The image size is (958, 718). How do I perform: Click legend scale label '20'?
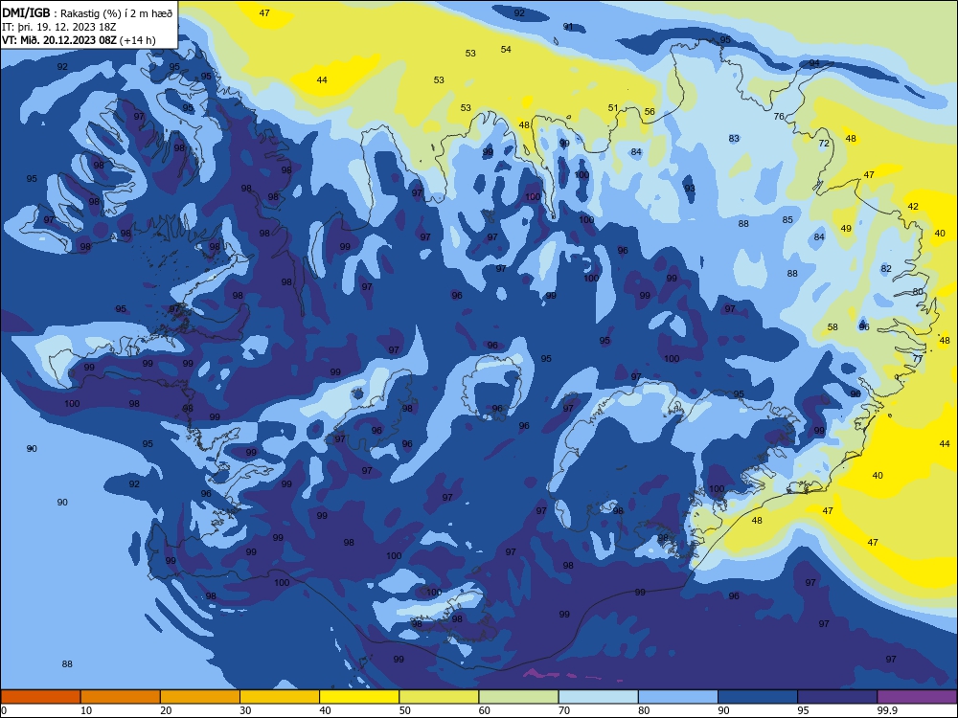166,710
